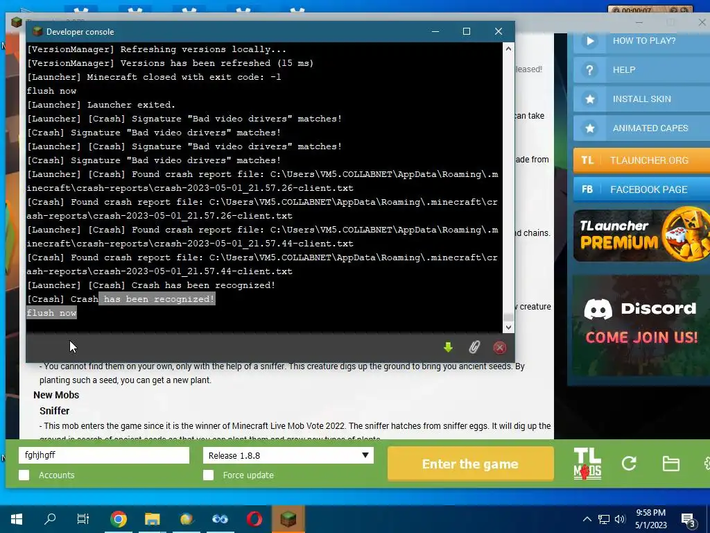Open Task View icon in taskbar
This screenshot has width=710, height=533.
click(x=83, y=519)
